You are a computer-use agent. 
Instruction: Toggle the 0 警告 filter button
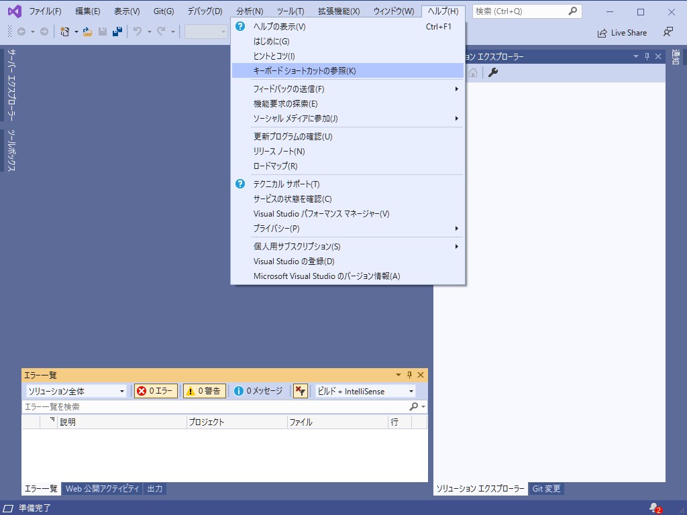click(x=204, y=391)
